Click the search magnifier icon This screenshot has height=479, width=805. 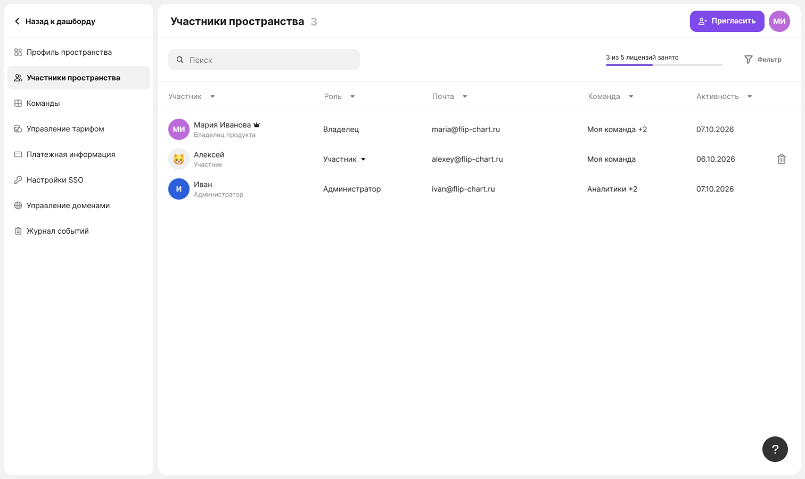180,60
